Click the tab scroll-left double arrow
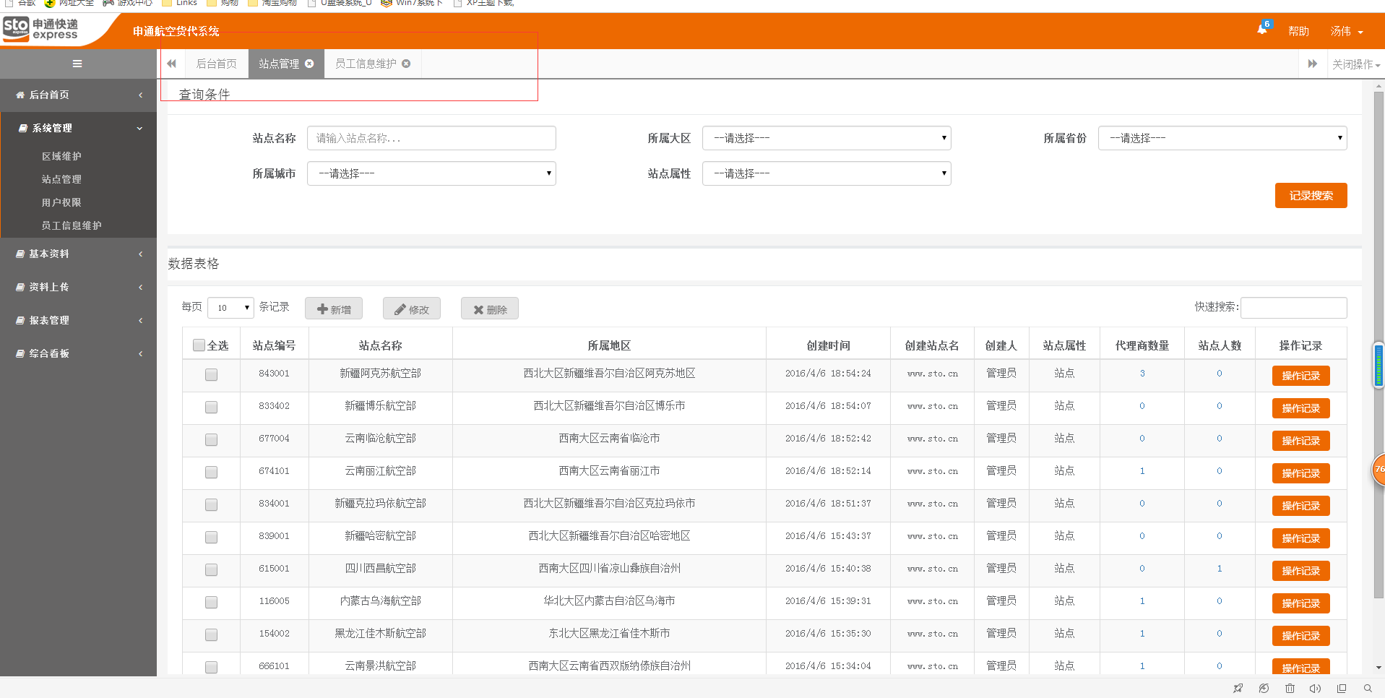This screenshot has height=698, width=1385. [172, 64]
